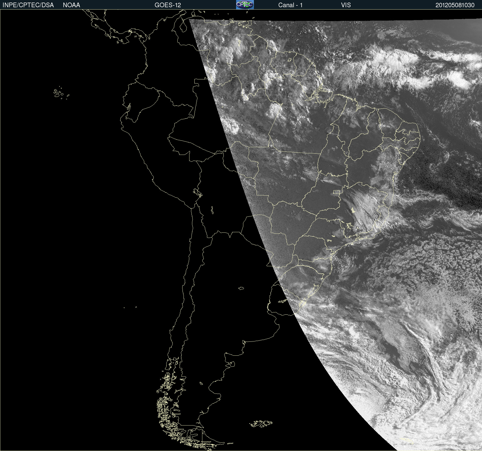The width and height of the screenshot is (482, 451).
Task: Click the 'Canal - 1' channel label
Action: pos(290,5)
